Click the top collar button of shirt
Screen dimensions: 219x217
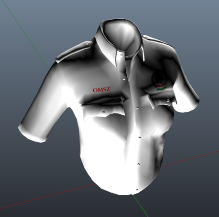(x=121, y=55)
